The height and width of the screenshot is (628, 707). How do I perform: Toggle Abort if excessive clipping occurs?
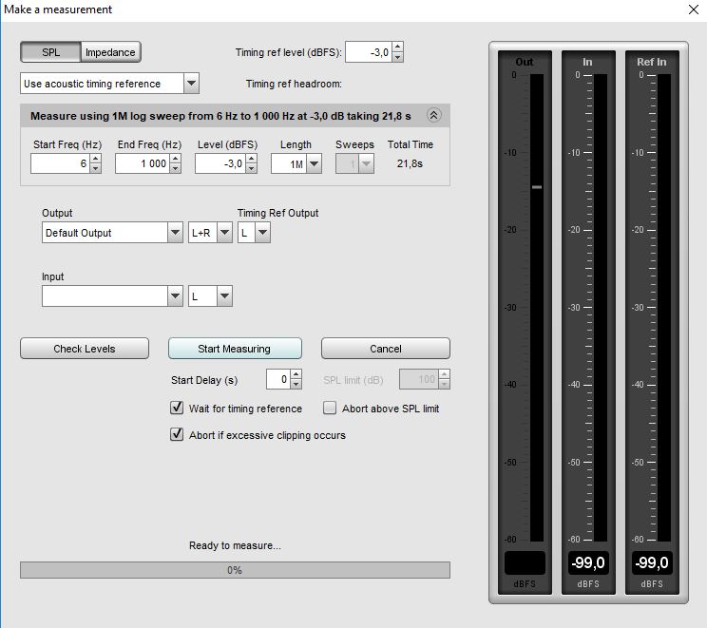click(x=177, y=434)
